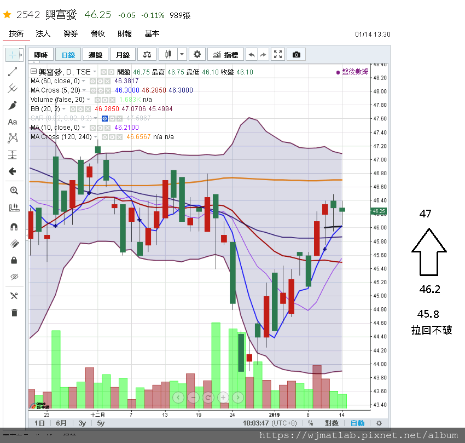Click the redo arrow
This screenshot has width=465, height=443.
click(263, 55)
